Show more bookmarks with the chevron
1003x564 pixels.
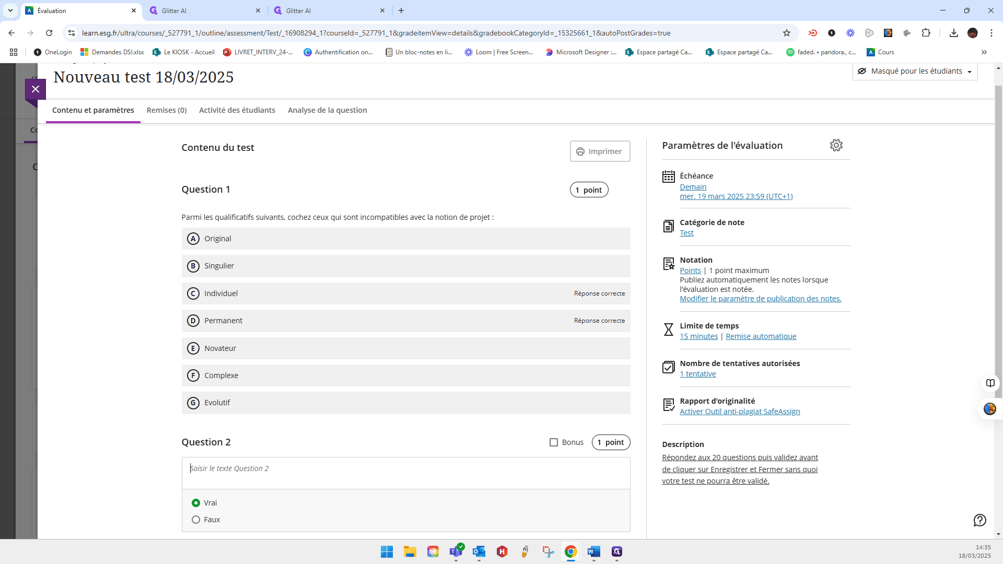[x=984, y=52]
